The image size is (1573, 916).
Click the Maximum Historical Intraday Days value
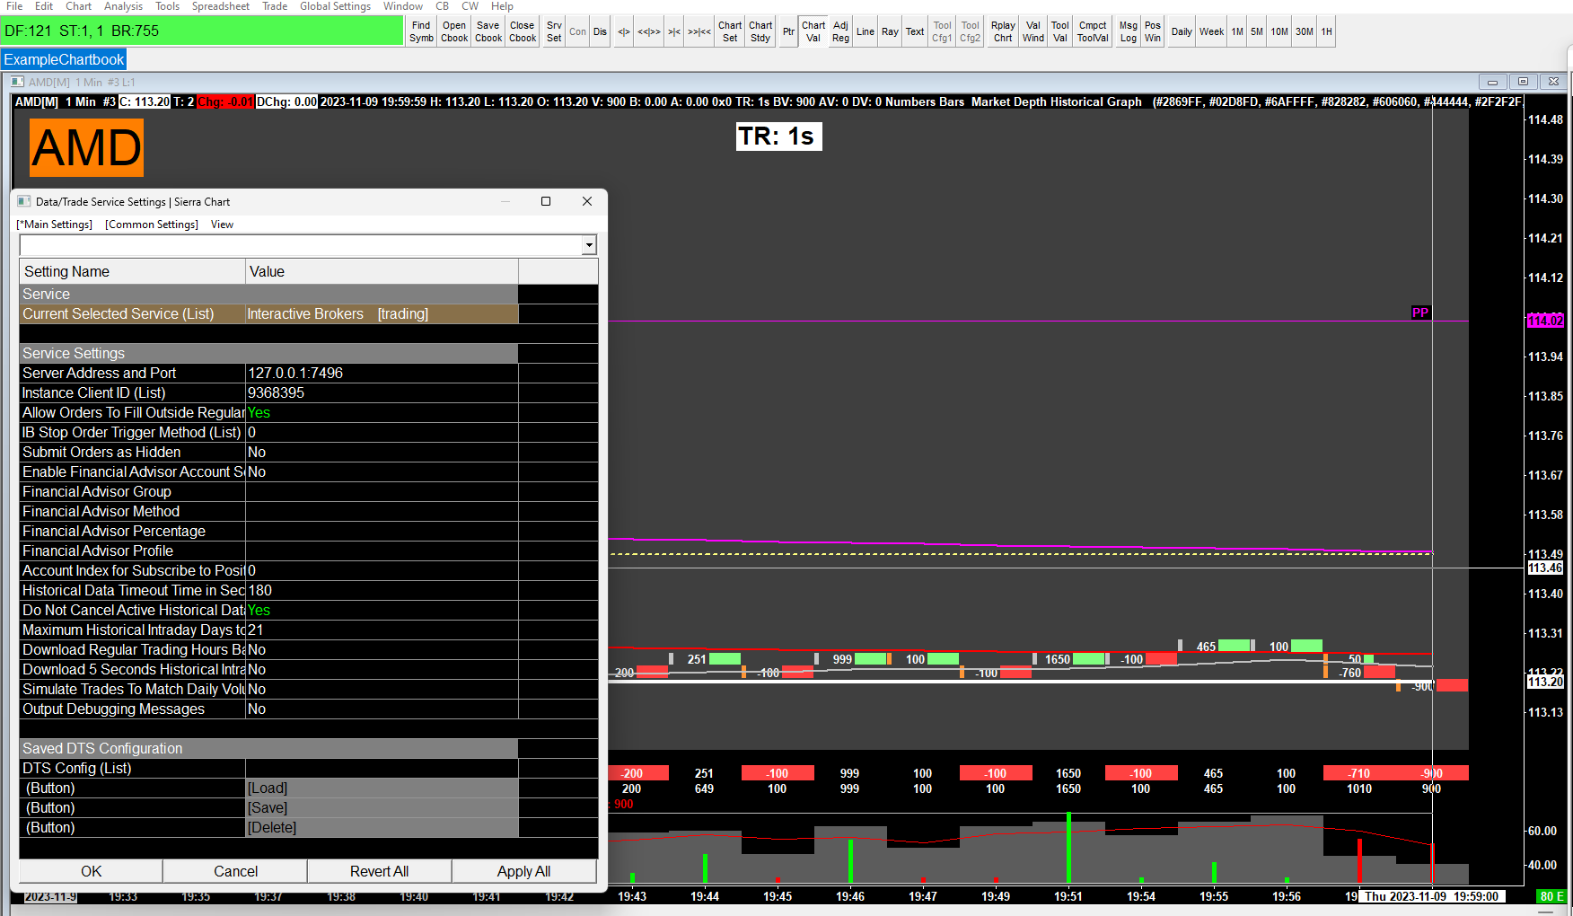pyautogui.click(x=382, y=630)
